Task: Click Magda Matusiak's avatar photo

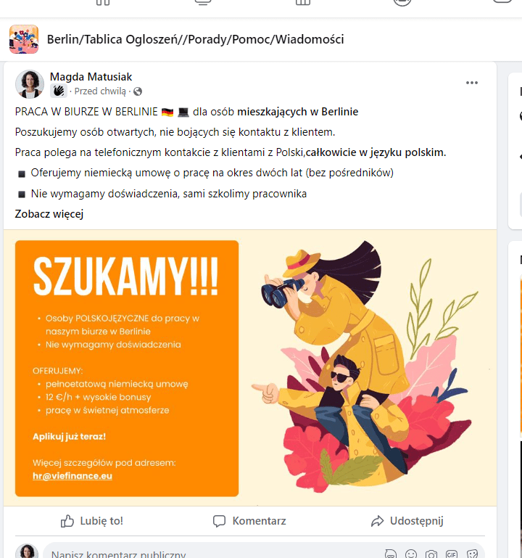Action: pos(30,84)
